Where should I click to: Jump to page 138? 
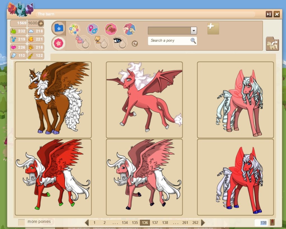click(165, 223)
